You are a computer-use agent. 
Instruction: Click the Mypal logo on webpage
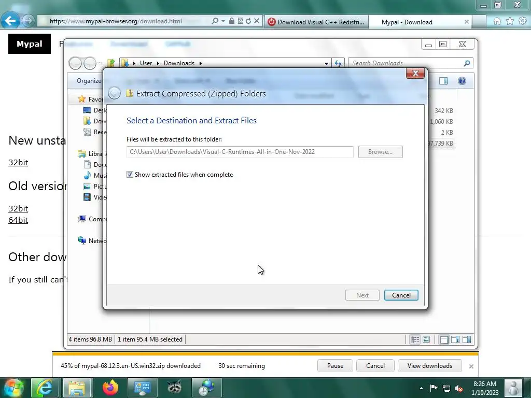[30, 44]
